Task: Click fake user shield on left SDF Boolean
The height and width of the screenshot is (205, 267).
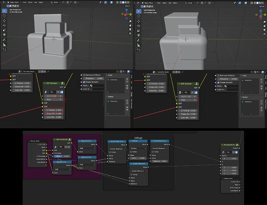Action: pos(62,92)
